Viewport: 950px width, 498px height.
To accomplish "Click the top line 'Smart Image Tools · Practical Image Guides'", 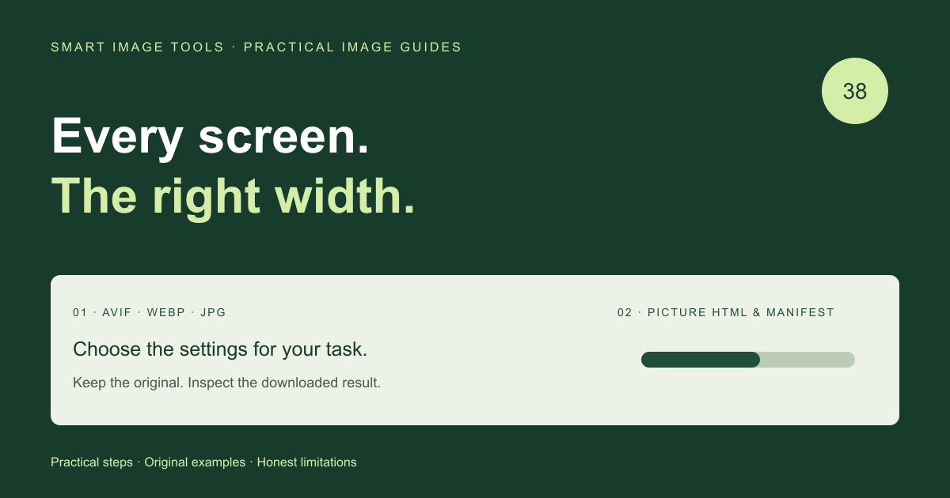I will coord(256,47).
